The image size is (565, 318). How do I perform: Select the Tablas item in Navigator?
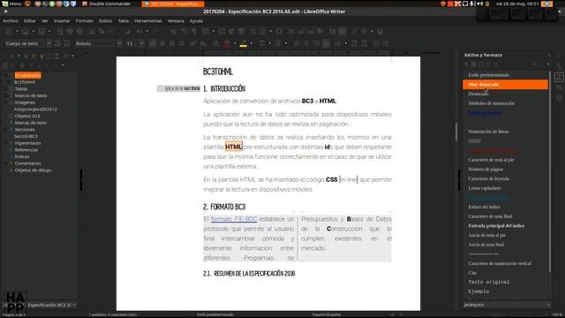[x=21, y=88]
